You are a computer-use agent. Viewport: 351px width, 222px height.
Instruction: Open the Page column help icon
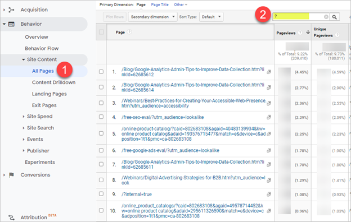click(129, 32)
